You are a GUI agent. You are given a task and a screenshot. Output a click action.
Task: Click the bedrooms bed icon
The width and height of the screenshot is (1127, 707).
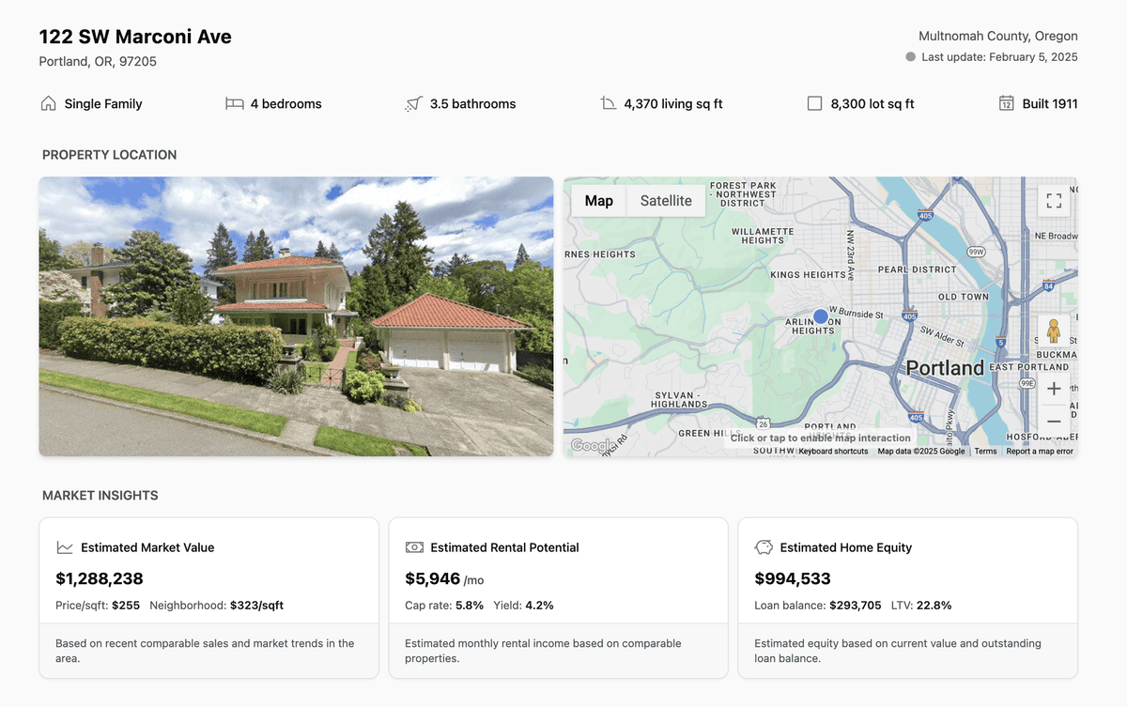pyautogui.click(x=234, y=103)
